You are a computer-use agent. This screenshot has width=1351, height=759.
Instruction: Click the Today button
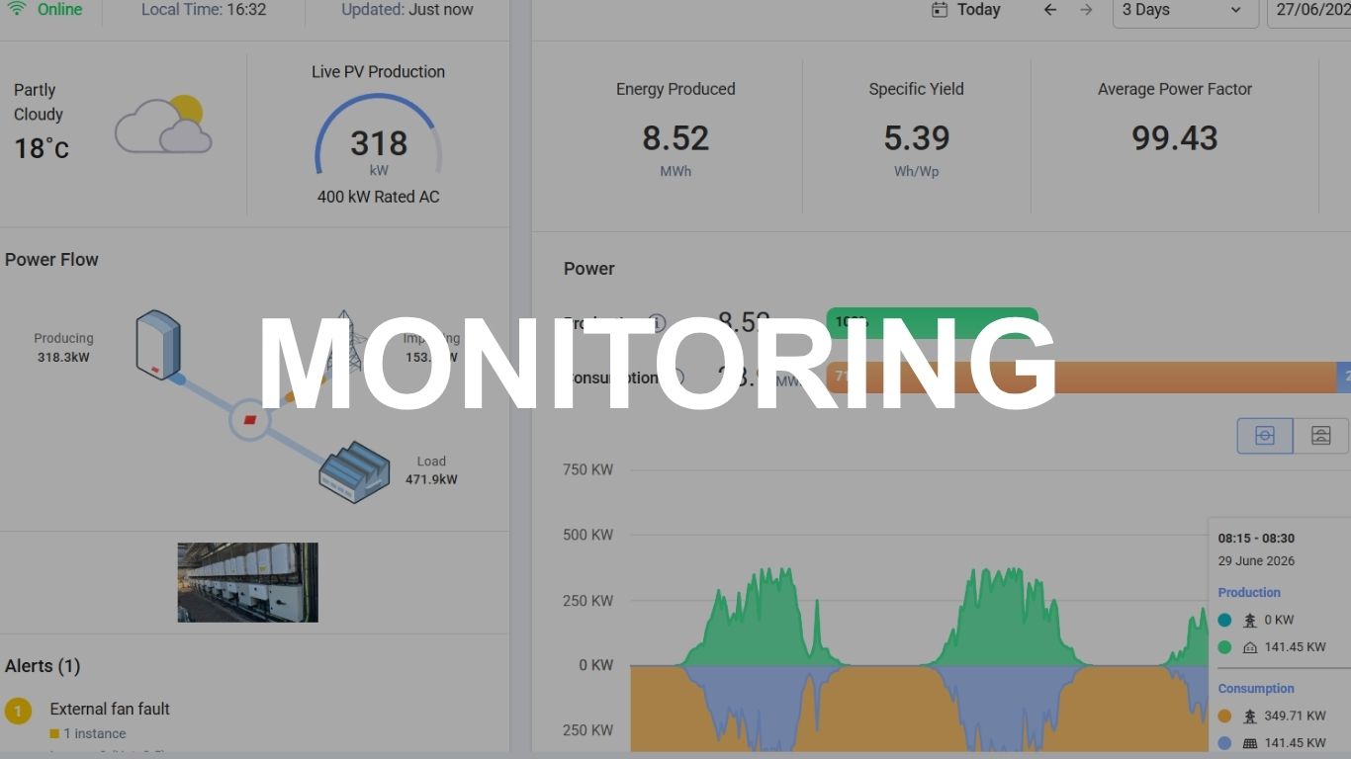[x=967, y=10]
